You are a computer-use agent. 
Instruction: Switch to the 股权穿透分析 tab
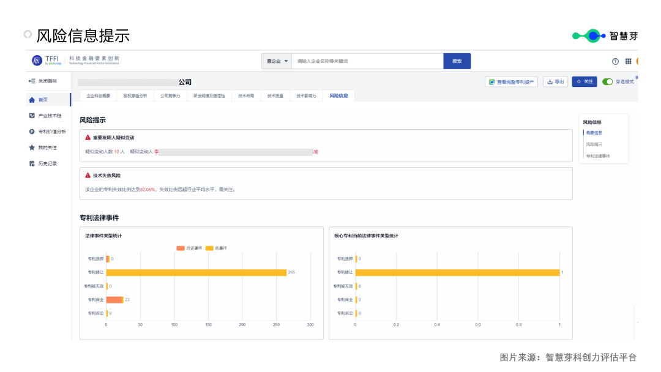coord(135,96)
